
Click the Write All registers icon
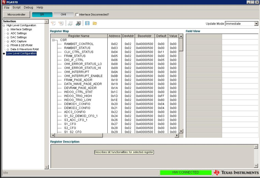pyautogui.click(x=61, y=23)
